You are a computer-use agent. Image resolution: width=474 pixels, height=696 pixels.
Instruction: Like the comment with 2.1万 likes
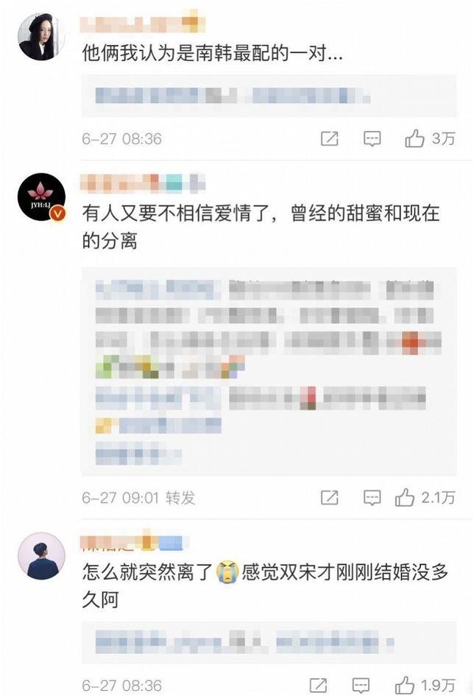point(425,498)
